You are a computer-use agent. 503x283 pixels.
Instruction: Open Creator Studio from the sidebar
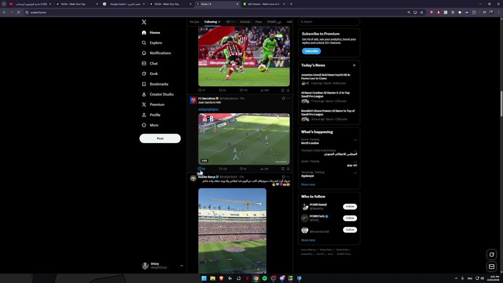(158, 94)
